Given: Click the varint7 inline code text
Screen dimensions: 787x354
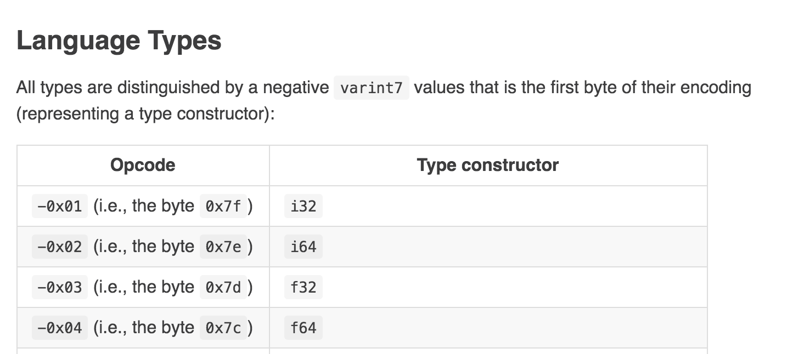Looking at the screenshot, I should click(372, 88).
